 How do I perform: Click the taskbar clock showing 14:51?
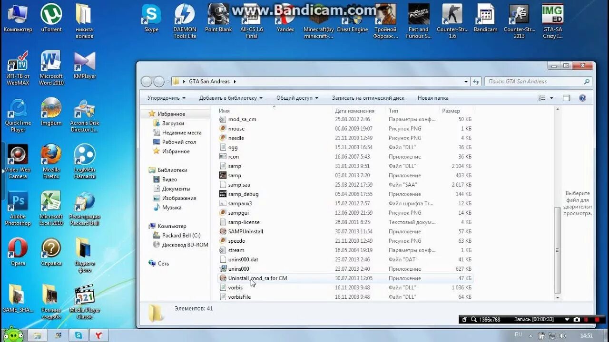(587, 335)
